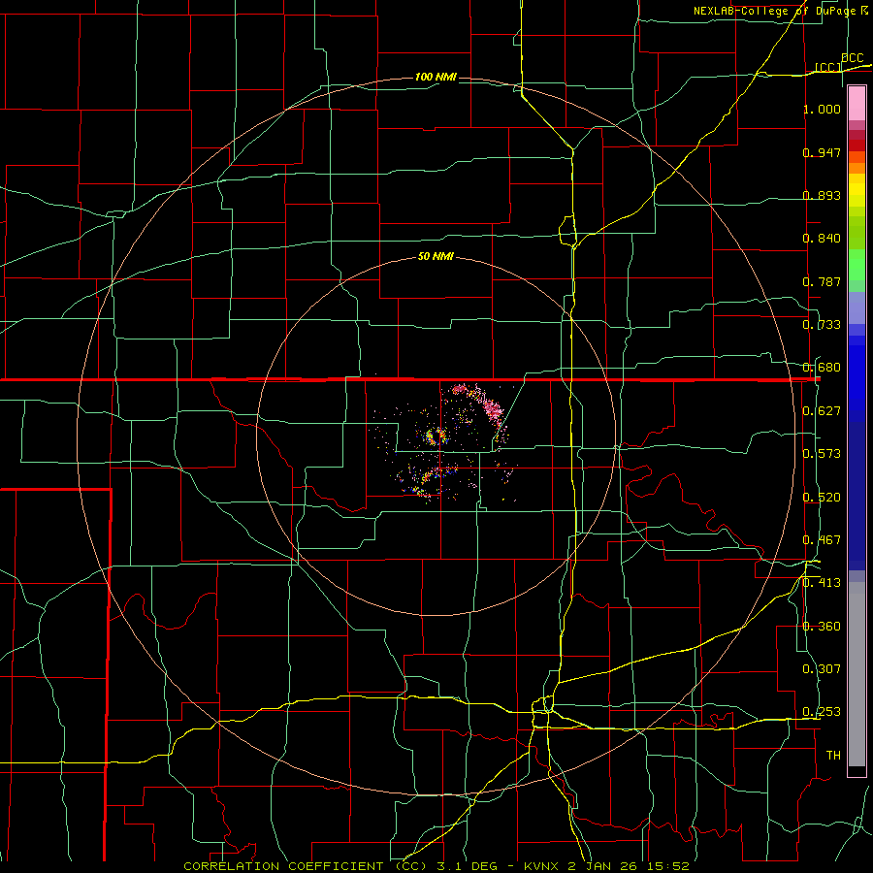Click the 0.307 color scale value
873x873 pixels.
point(822,669)
